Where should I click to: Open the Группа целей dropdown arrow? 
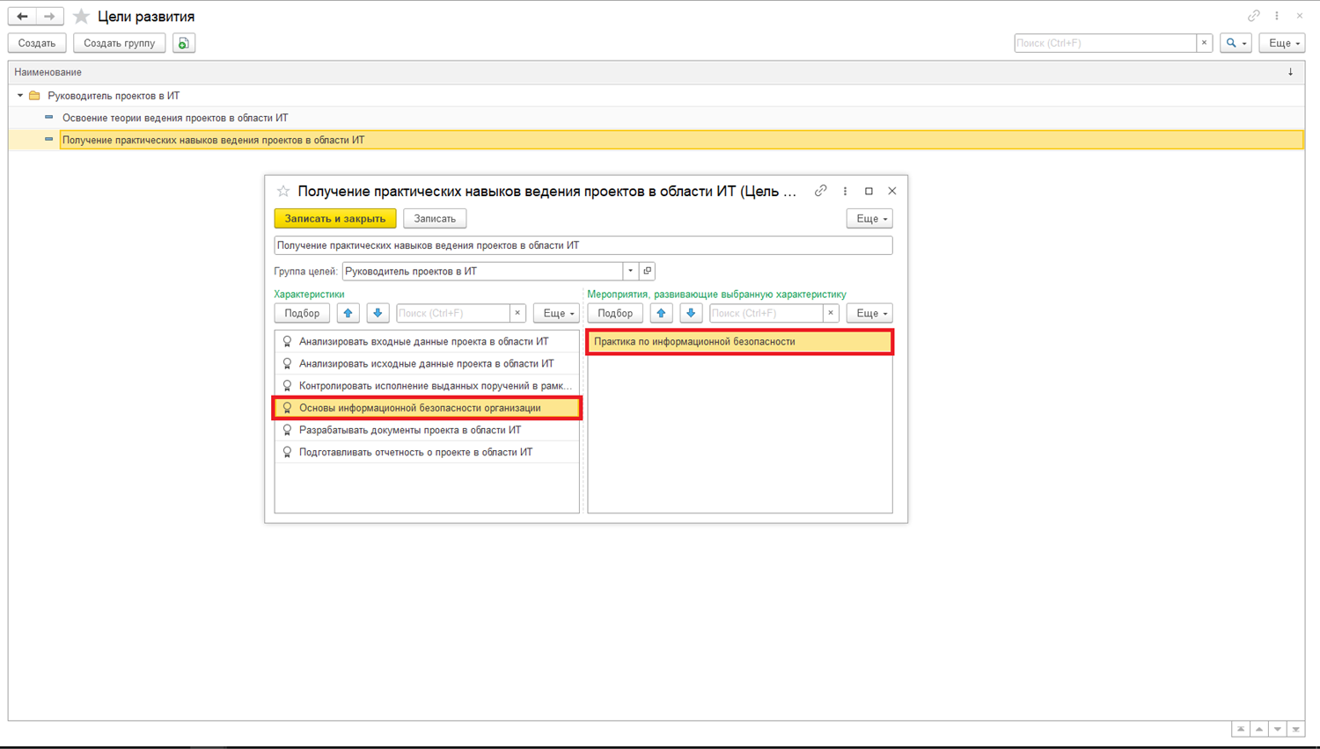[x=631, y=271]
